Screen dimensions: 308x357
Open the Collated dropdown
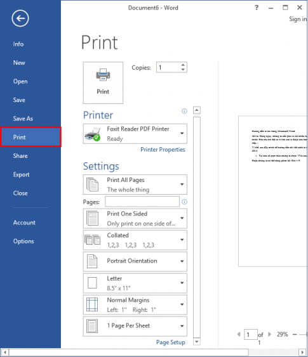click(x=135, y=240)
